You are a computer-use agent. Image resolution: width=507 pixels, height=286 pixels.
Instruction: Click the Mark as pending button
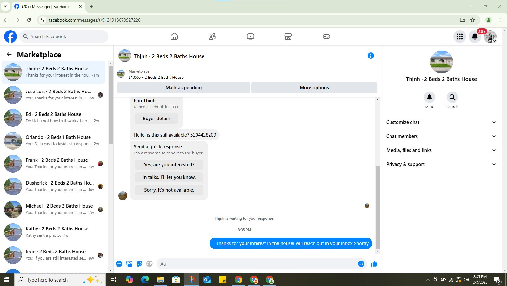(183, 88)
